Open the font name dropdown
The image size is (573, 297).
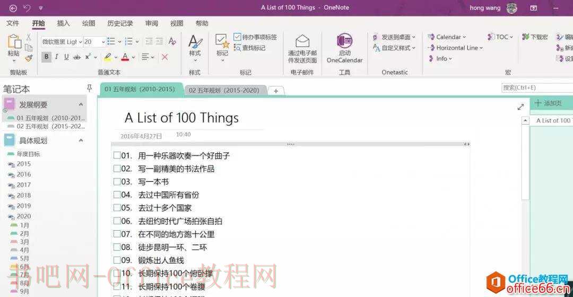point(81,42)
